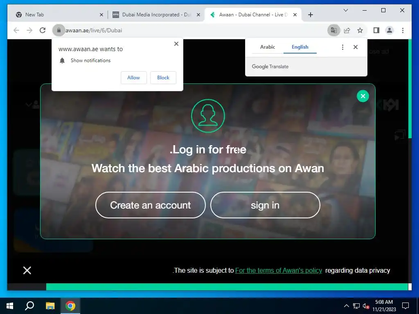Select Arabic in Google Translate popup
This screenshot has height=314, width=419.
point(268,47)
